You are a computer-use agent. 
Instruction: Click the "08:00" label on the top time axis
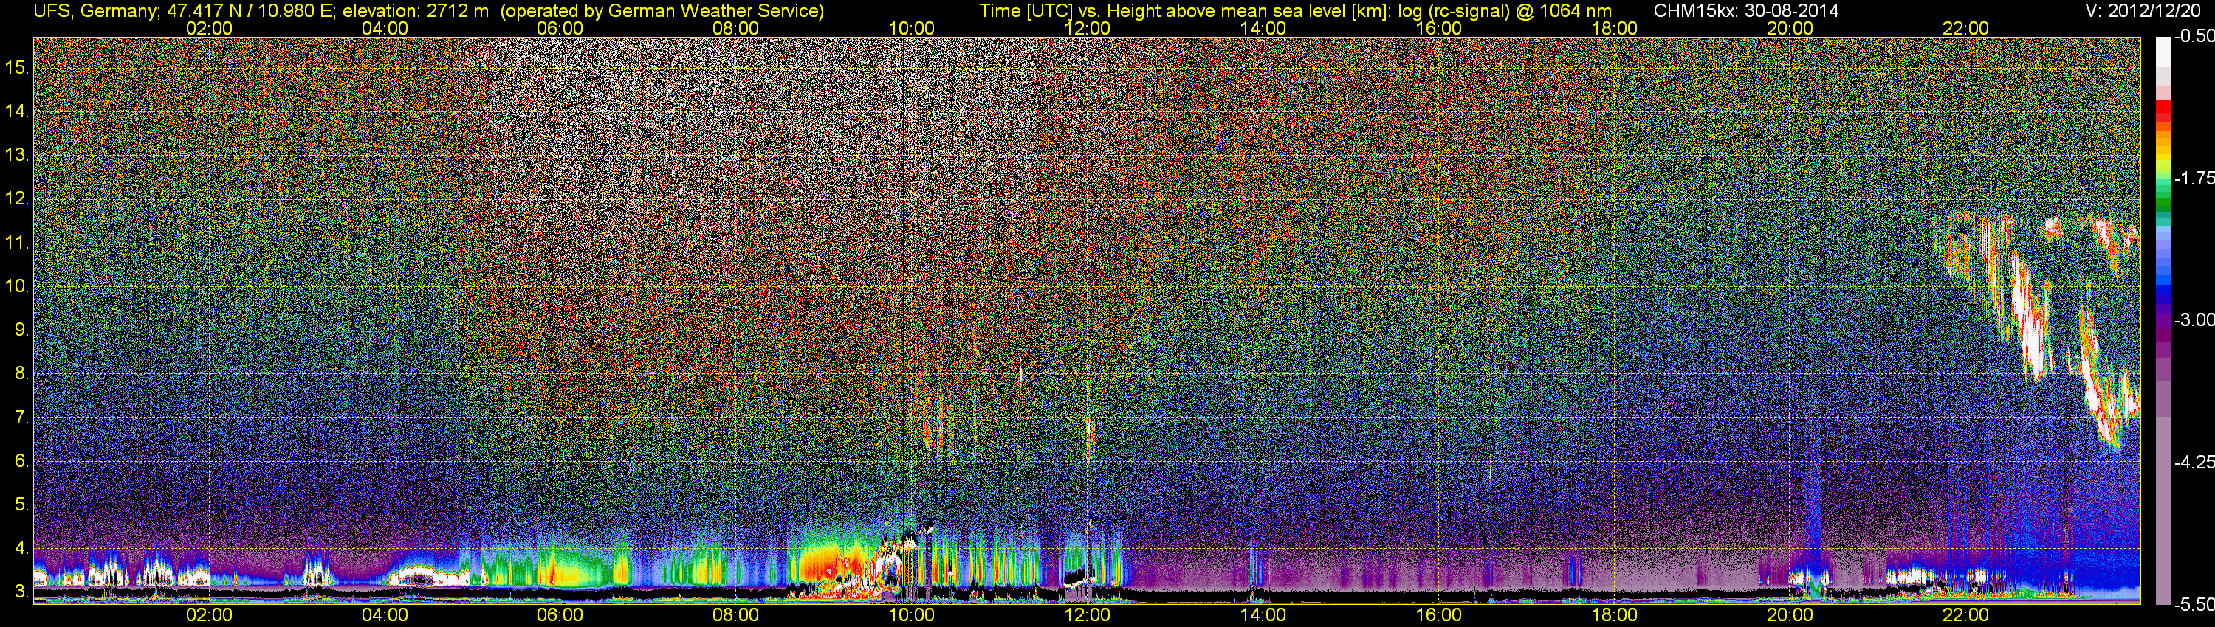pos(736,28)
